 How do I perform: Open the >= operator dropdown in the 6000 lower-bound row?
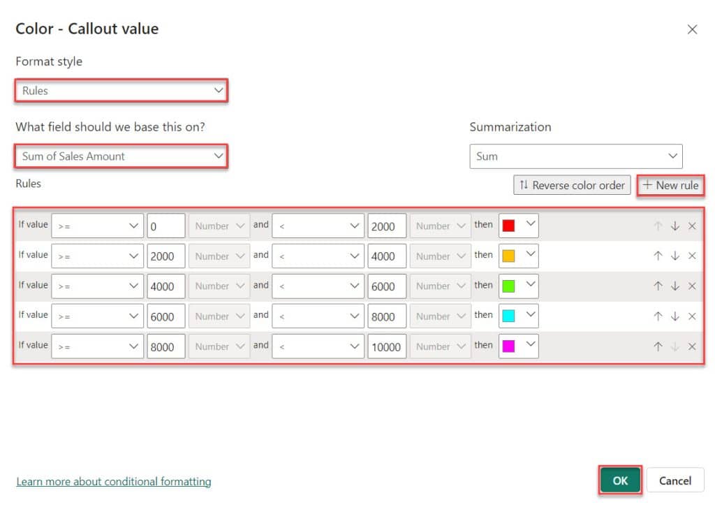pos(97,316)
